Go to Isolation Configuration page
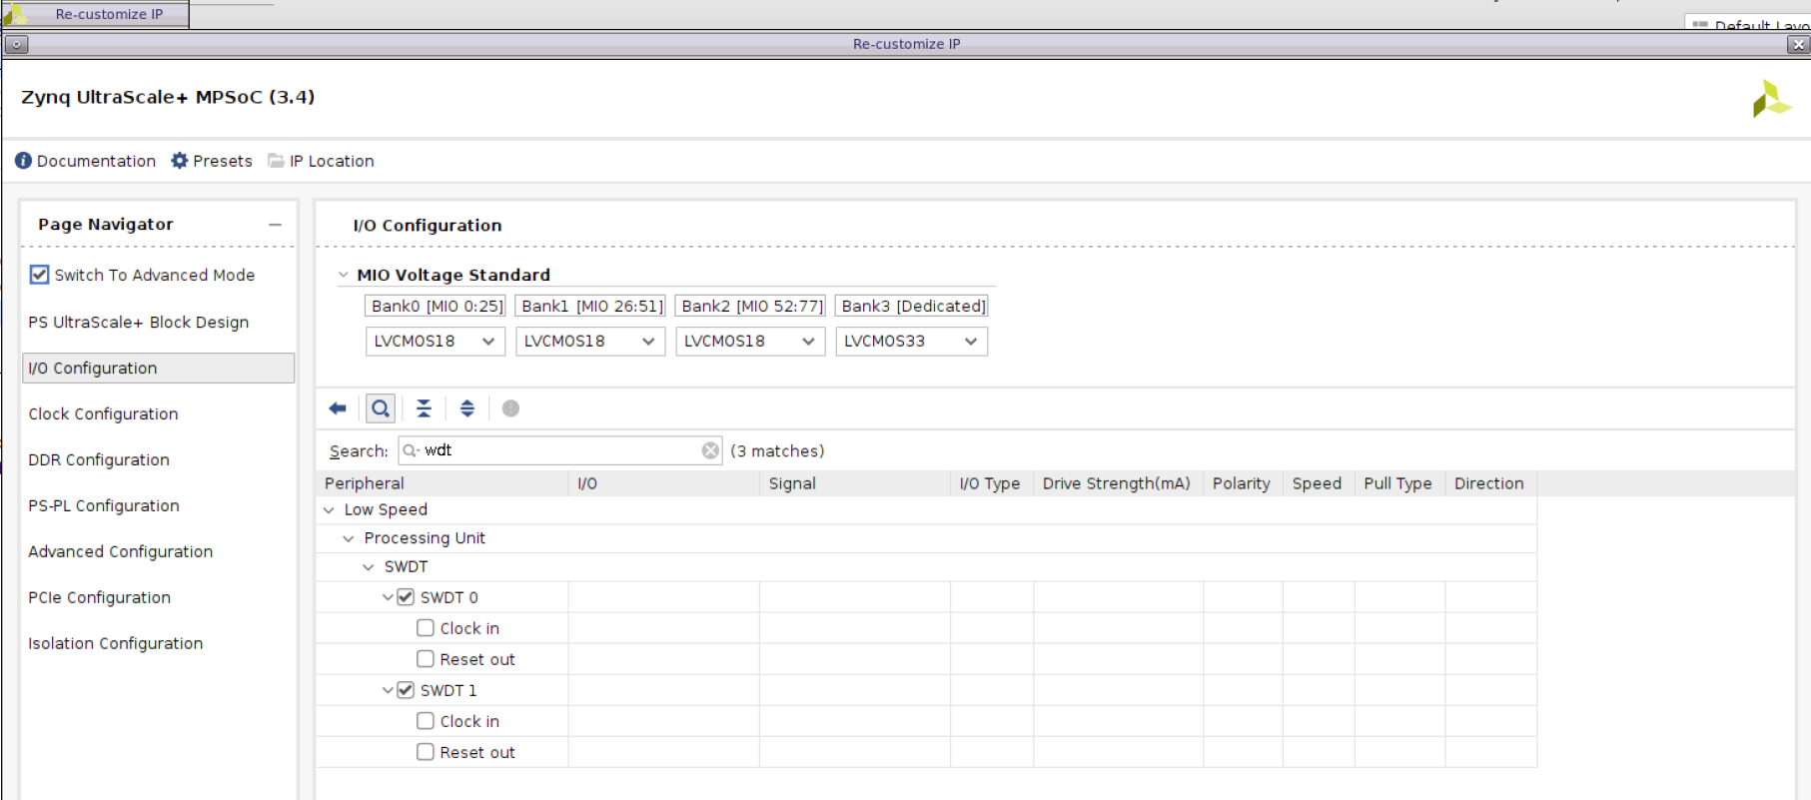Image resolution: width=1811 pixels, height=800 pixels. 115,643
